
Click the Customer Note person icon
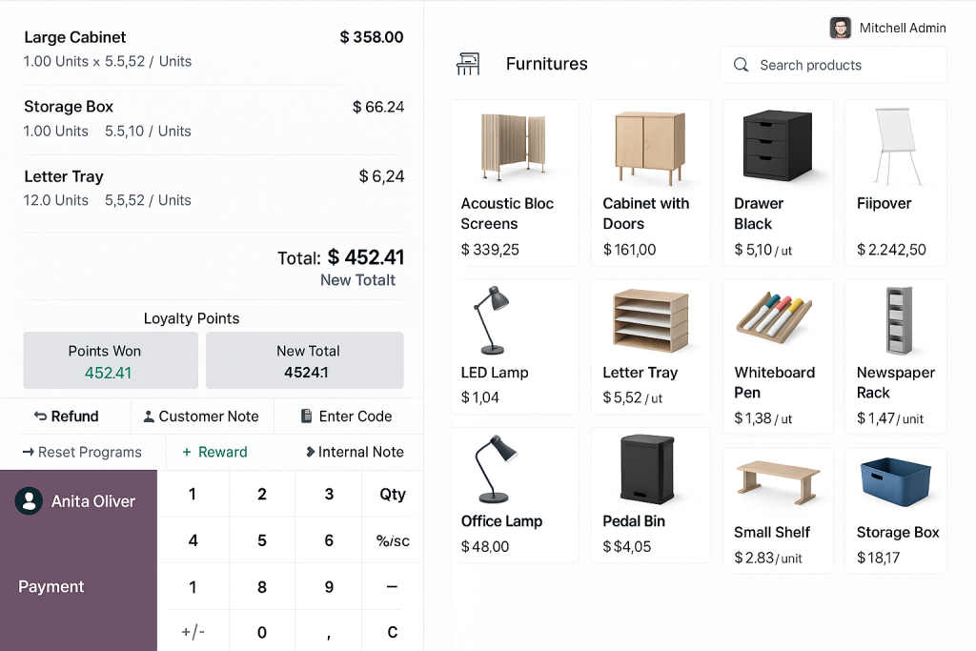coord(149,417)
